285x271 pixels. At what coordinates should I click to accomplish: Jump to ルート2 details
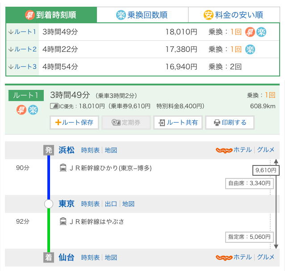(x=22, y=49)
